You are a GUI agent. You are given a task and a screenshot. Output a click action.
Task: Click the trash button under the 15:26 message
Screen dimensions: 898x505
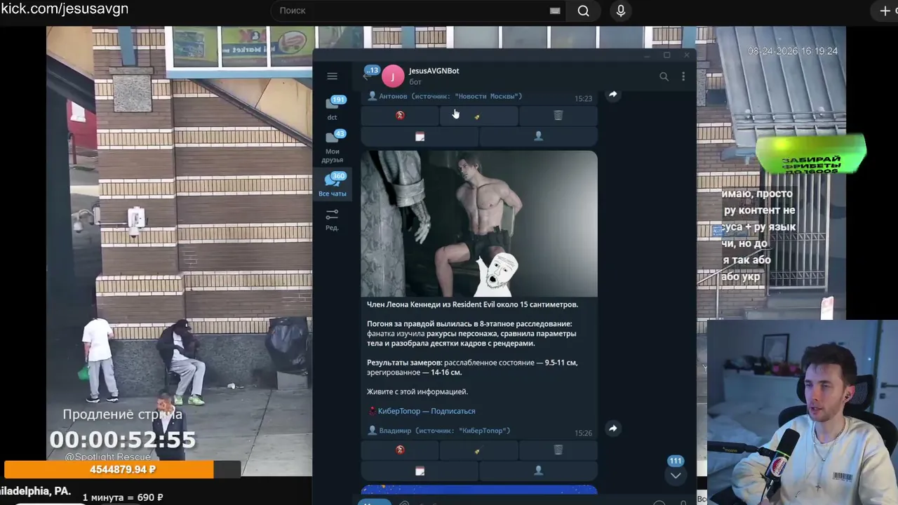coord(558,450)
